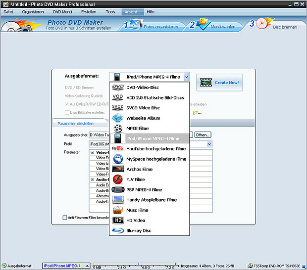Viewport: 307px width, 270px height.
Task: Choose the VCD icon in format list
Action: coord(118,97)
